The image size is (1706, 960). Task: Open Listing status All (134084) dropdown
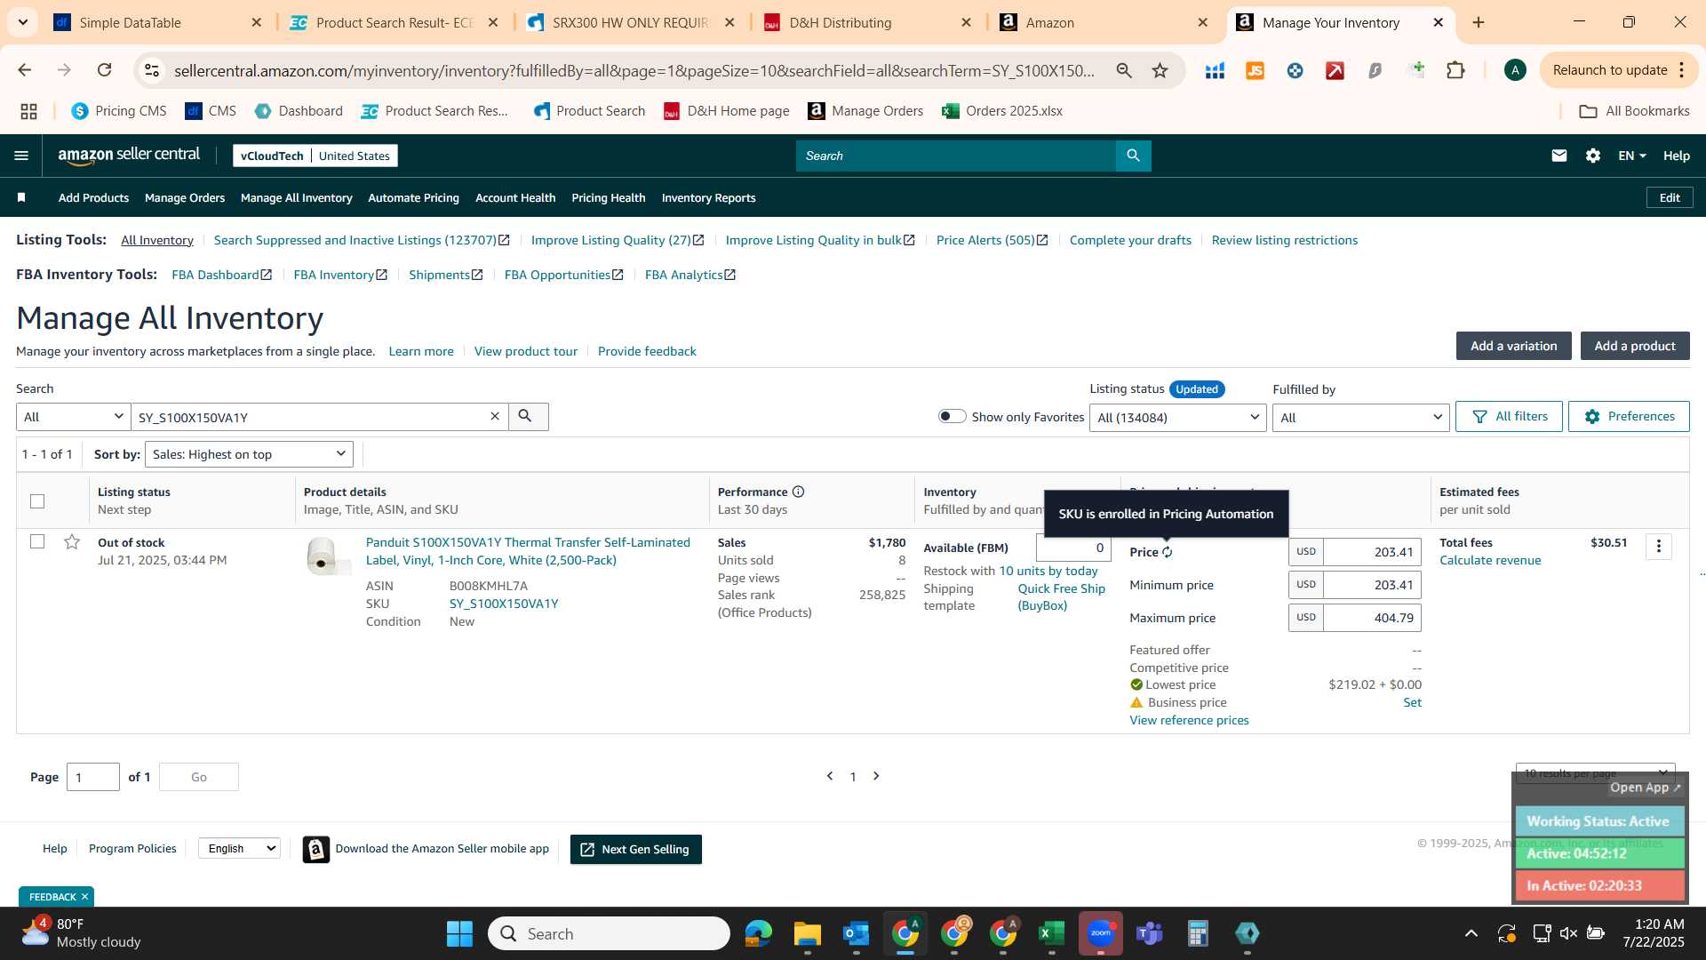(x=1178, y=417)
